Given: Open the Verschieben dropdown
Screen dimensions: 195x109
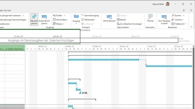Looking at the screenshot, I should [x=61, y=20].
